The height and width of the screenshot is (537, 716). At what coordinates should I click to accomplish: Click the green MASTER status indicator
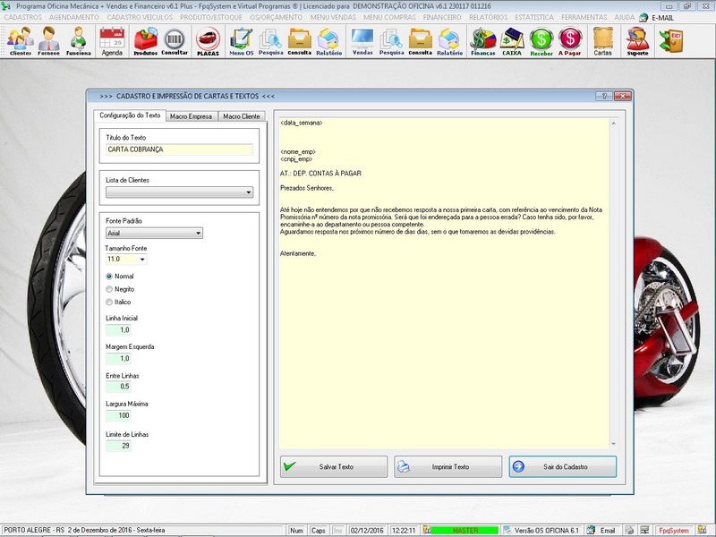point(465,530)
